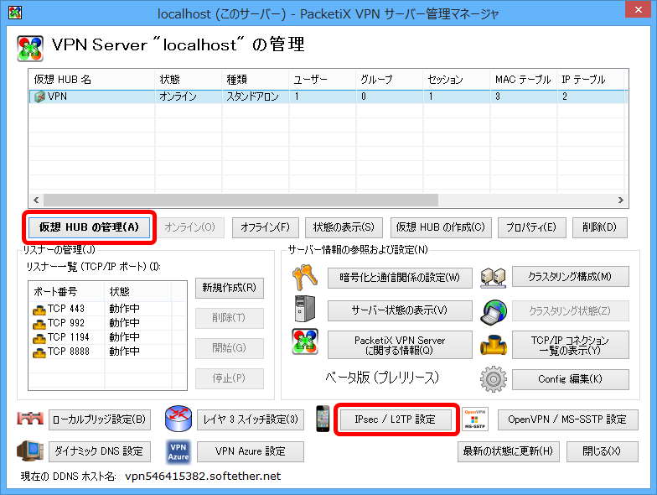The width and height of the screenshot is (657, 495).
Task: Open OpenVPN / MS-SSTP 設定
Action: pos(568,419)
